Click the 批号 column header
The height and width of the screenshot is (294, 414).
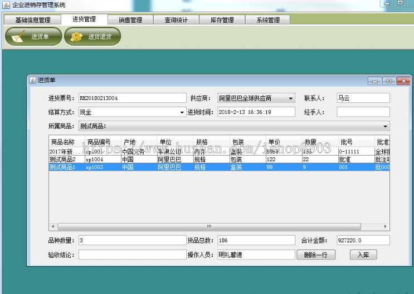click(356, 142)
